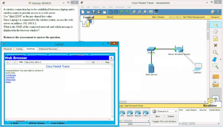Image resolution: width=223 pixels, height=127 pixels.
Task: Choose the Delete X tool
Action: (215, 45)
